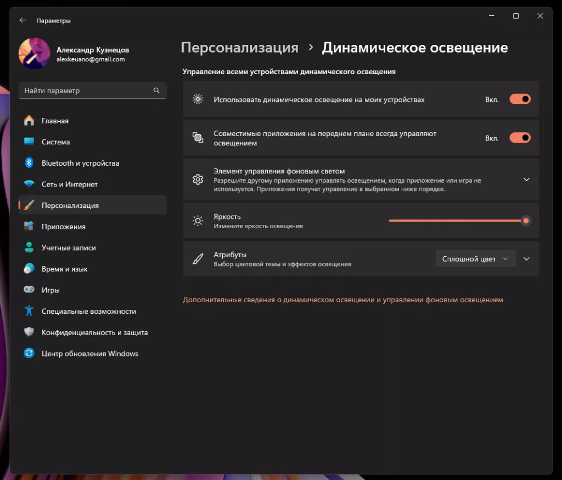Expand the Атрибуты row chevron
Screen dimensions: 562x480
click(526, 258)
